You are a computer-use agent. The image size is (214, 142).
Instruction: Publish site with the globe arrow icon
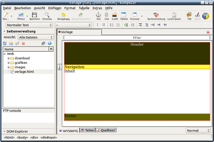(x=50, y=43)
